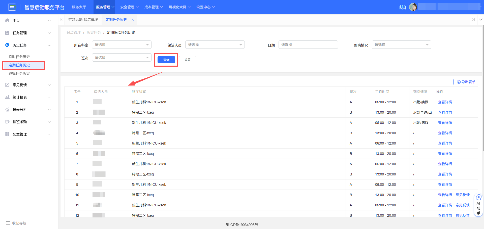Open 查看详情 for the first row
Screen dimensions: 484x229
click(445, 102)
